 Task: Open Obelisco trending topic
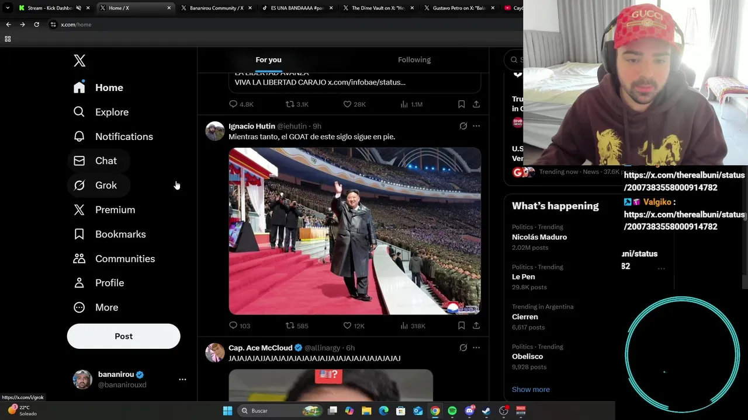pyautogui.click(x=527, y=356)
